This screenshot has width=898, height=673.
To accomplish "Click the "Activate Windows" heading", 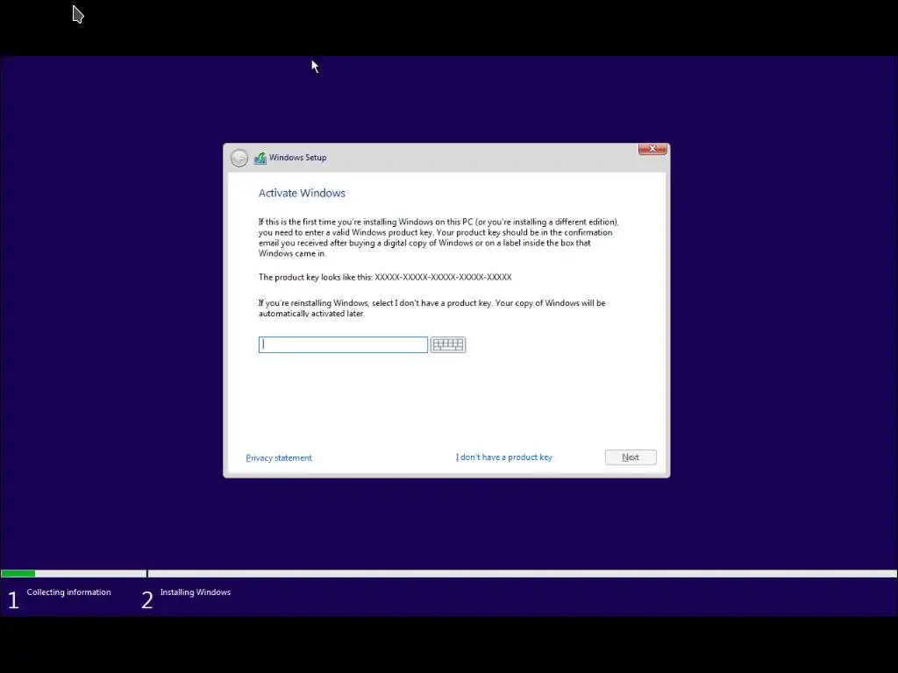I will coord(302,194).
